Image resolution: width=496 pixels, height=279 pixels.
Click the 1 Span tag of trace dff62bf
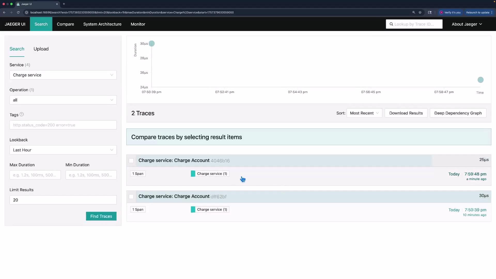(x=138, y=210)
